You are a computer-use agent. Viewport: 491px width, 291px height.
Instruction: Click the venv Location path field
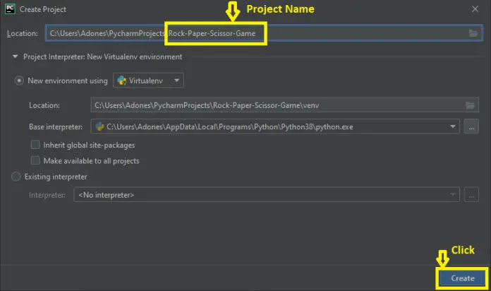pyautogui.click(x=275, y=105)
